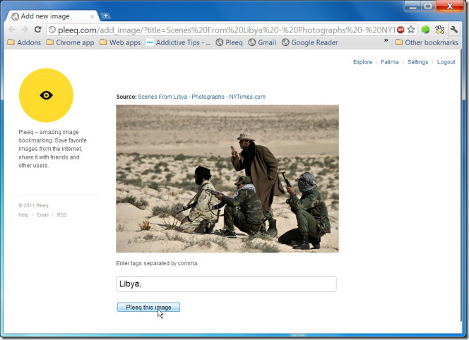Open the Web apps bookmarks folder
Image resolution: width=469 pixels, height=340 pixels.
point(120,42)
